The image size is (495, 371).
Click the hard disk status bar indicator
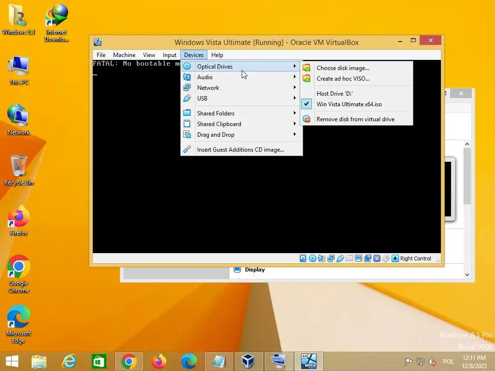click(303, 258)
